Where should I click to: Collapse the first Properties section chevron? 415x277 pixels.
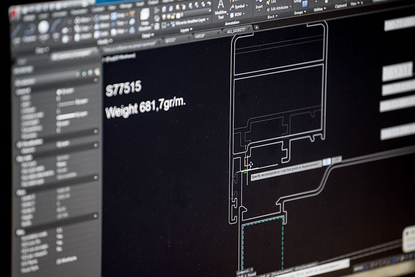click(96, 80)
